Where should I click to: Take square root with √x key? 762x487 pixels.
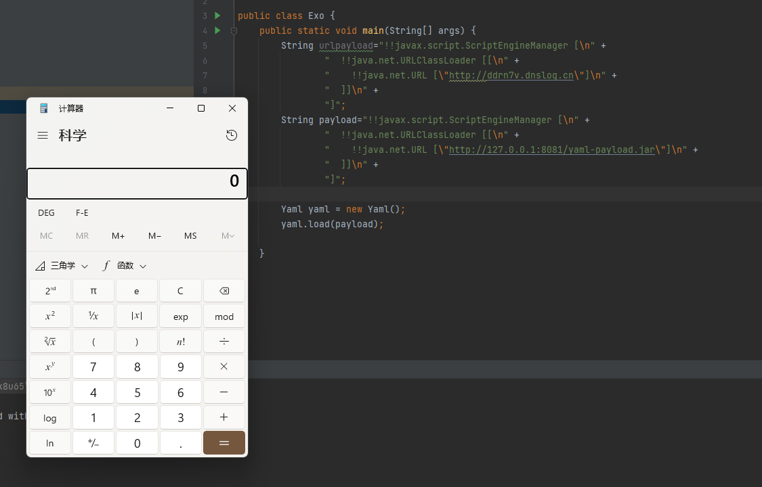click(50, 342)
